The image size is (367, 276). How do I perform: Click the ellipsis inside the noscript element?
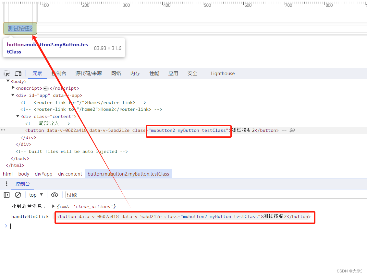pyautogui.click(x=45, y=88)
